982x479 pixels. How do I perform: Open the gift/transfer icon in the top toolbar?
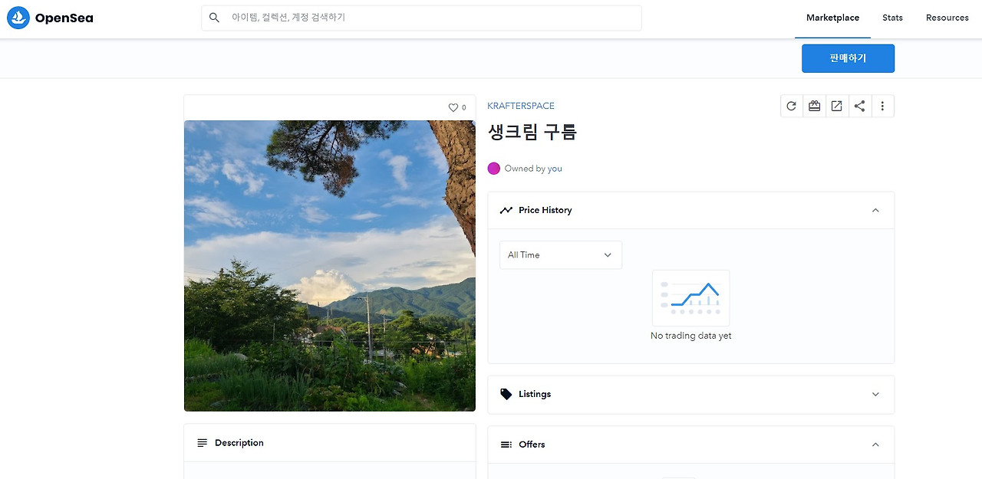[814, 106]
